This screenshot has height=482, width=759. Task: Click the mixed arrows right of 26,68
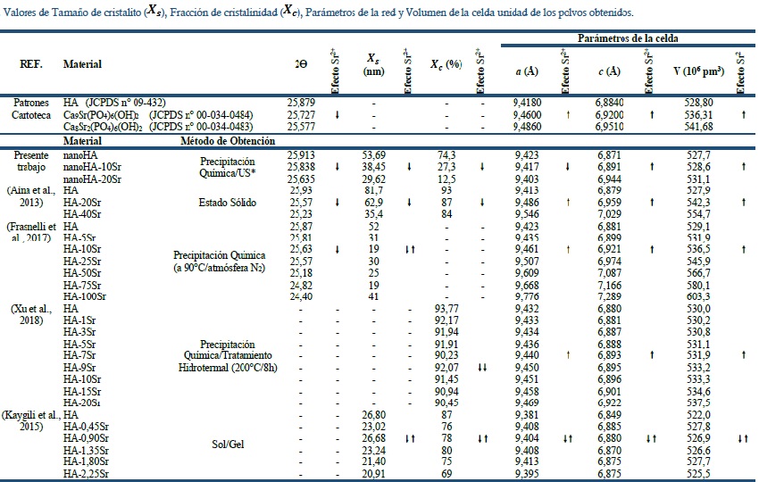(409, 438)
